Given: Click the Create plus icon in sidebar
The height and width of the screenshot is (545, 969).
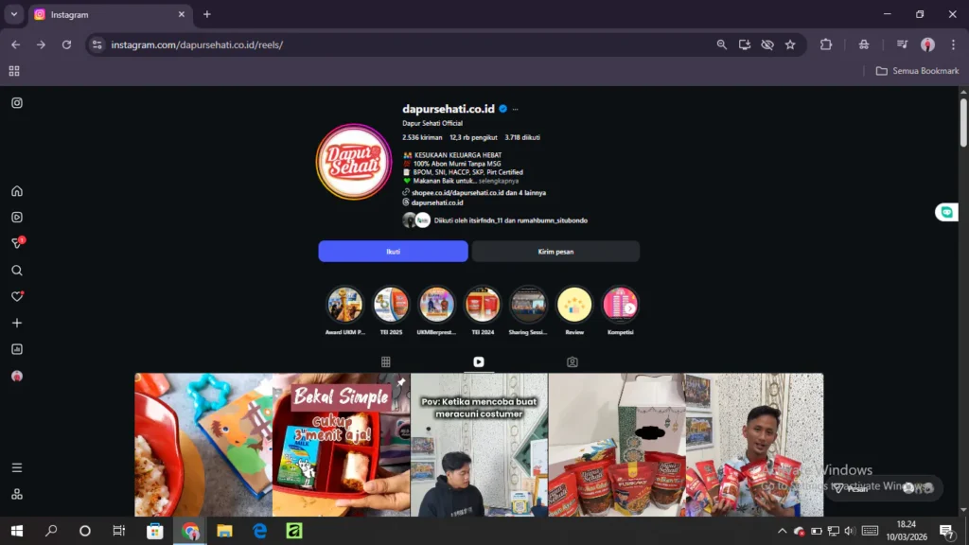Looking at the screenshot, I should click(17, 323).
